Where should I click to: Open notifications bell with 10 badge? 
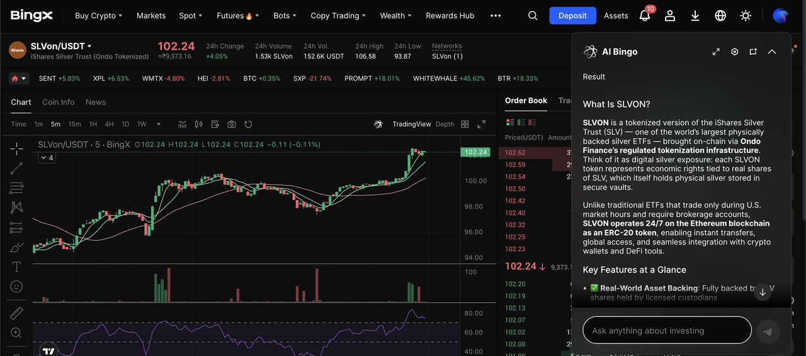pyautogui.click(x=645, y=16)
